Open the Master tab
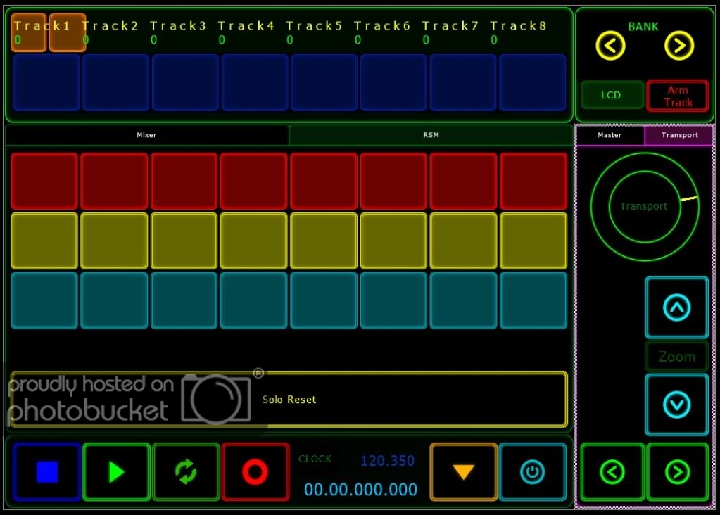This screenshot has width=720, height=515. click(610, 135)
